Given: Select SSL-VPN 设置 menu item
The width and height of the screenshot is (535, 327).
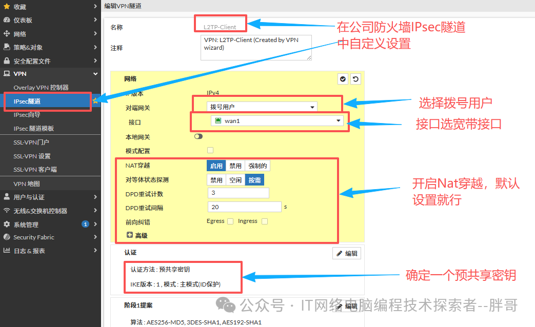Looking at the screenshot, I should (32, 156).
